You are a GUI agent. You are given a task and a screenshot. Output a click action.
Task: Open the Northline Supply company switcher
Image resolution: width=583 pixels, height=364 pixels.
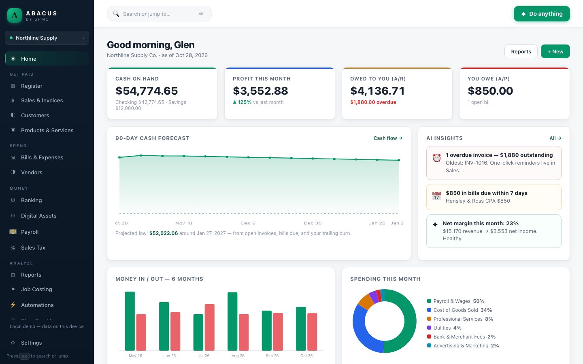pyautogui.click(x=47, y=38)
